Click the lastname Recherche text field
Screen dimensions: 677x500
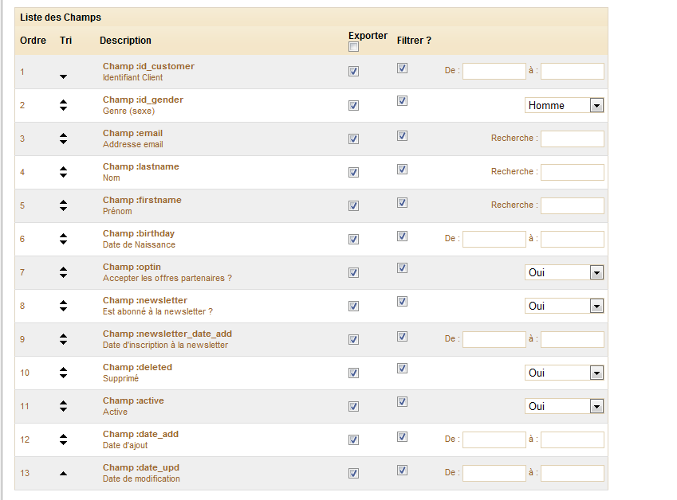572,172
